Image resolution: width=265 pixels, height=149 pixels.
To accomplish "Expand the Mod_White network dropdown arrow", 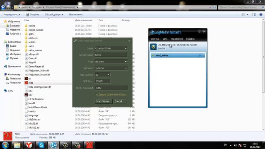I will click(x=203, y=55).
